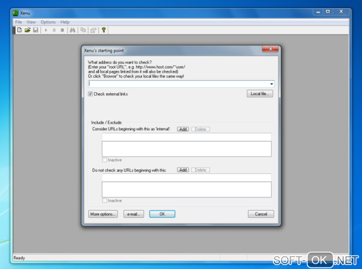Open the View menu
Image resolution: width=362 pixels, height=269 pixels.
(31, 22)
